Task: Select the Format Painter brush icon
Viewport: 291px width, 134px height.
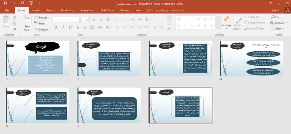Action: click(x=15, y=29)
